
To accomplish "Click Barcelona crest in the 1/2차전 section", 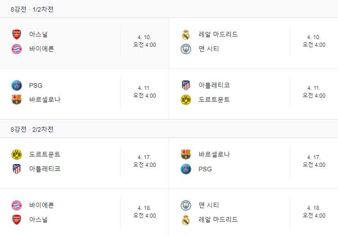I will click(17, 100).
